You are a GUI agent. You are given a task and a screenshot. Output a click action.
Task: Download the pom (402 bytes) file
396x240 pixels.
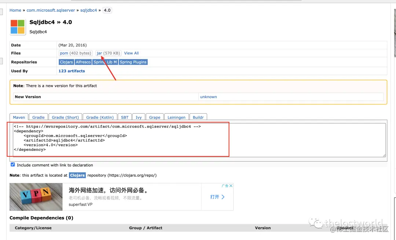[75, 53]
